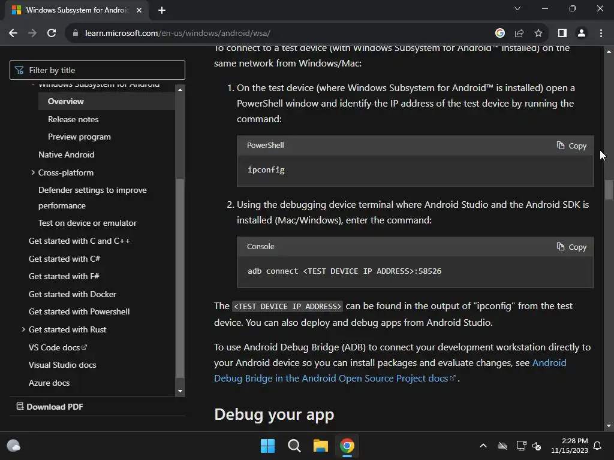614x460 pixels.
Task: Open the Google icon in address bar
Action: coord(499,33)
